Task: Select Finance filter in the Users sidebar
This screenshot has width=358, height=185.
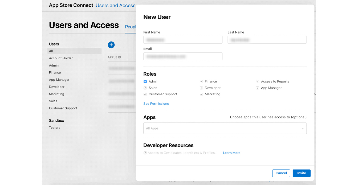Action: click(55, 73)
